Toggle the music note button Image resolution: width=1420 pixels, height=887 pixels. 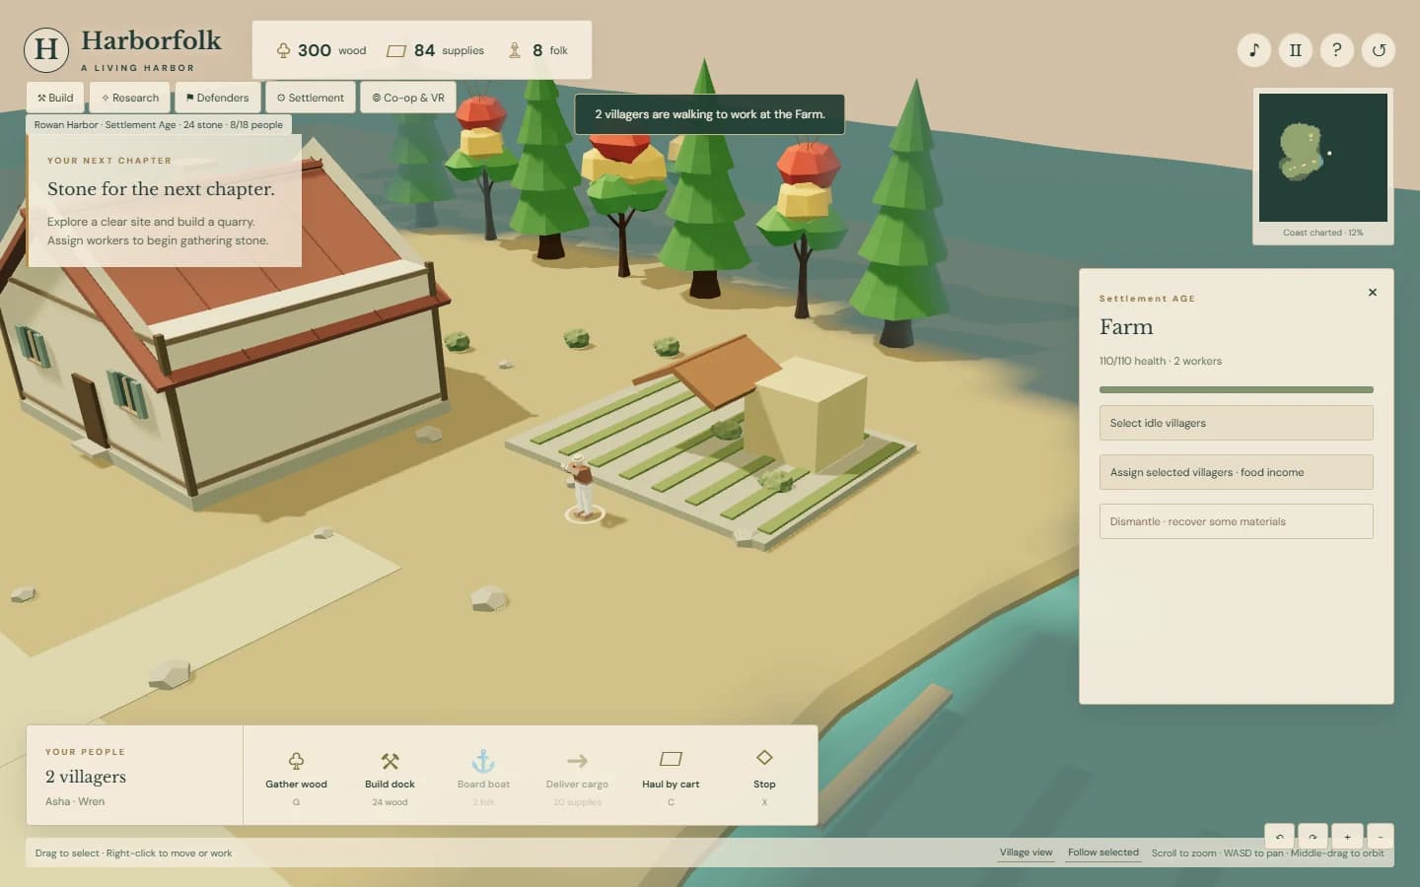click(x=1254, y=50)
